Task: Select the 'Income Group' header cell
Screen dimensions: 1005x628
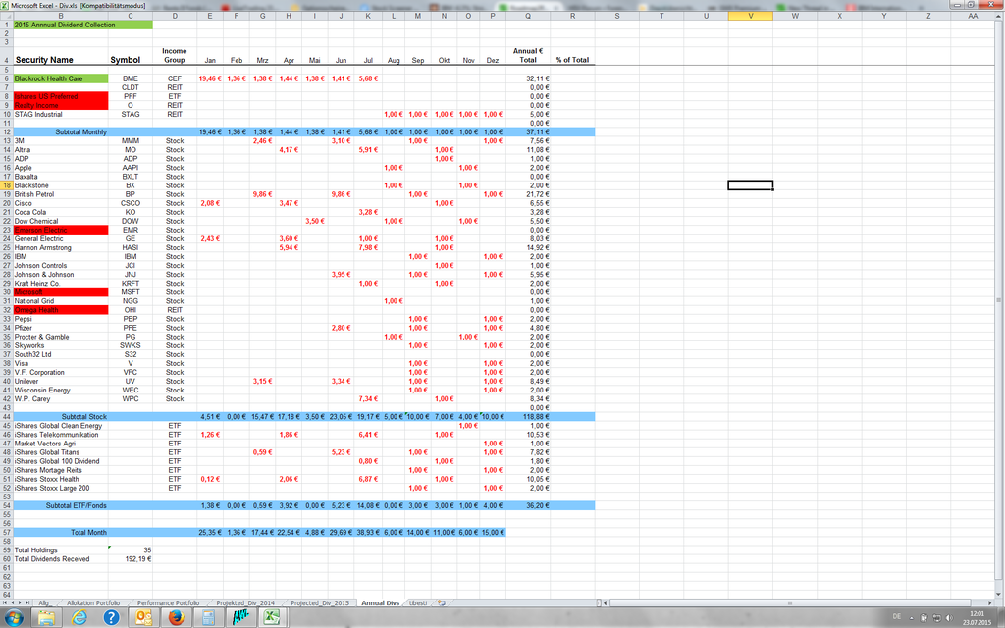Action: click(x=175, y=55)
